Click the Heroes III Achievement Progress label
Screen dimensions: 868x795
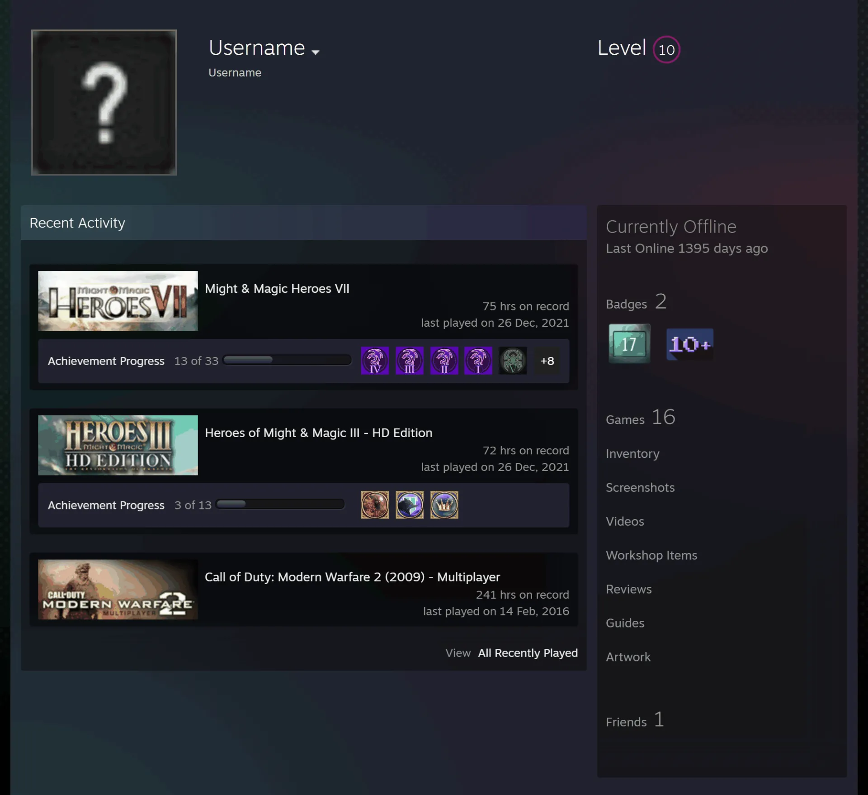pyautogui.click(x=106, y=505)
